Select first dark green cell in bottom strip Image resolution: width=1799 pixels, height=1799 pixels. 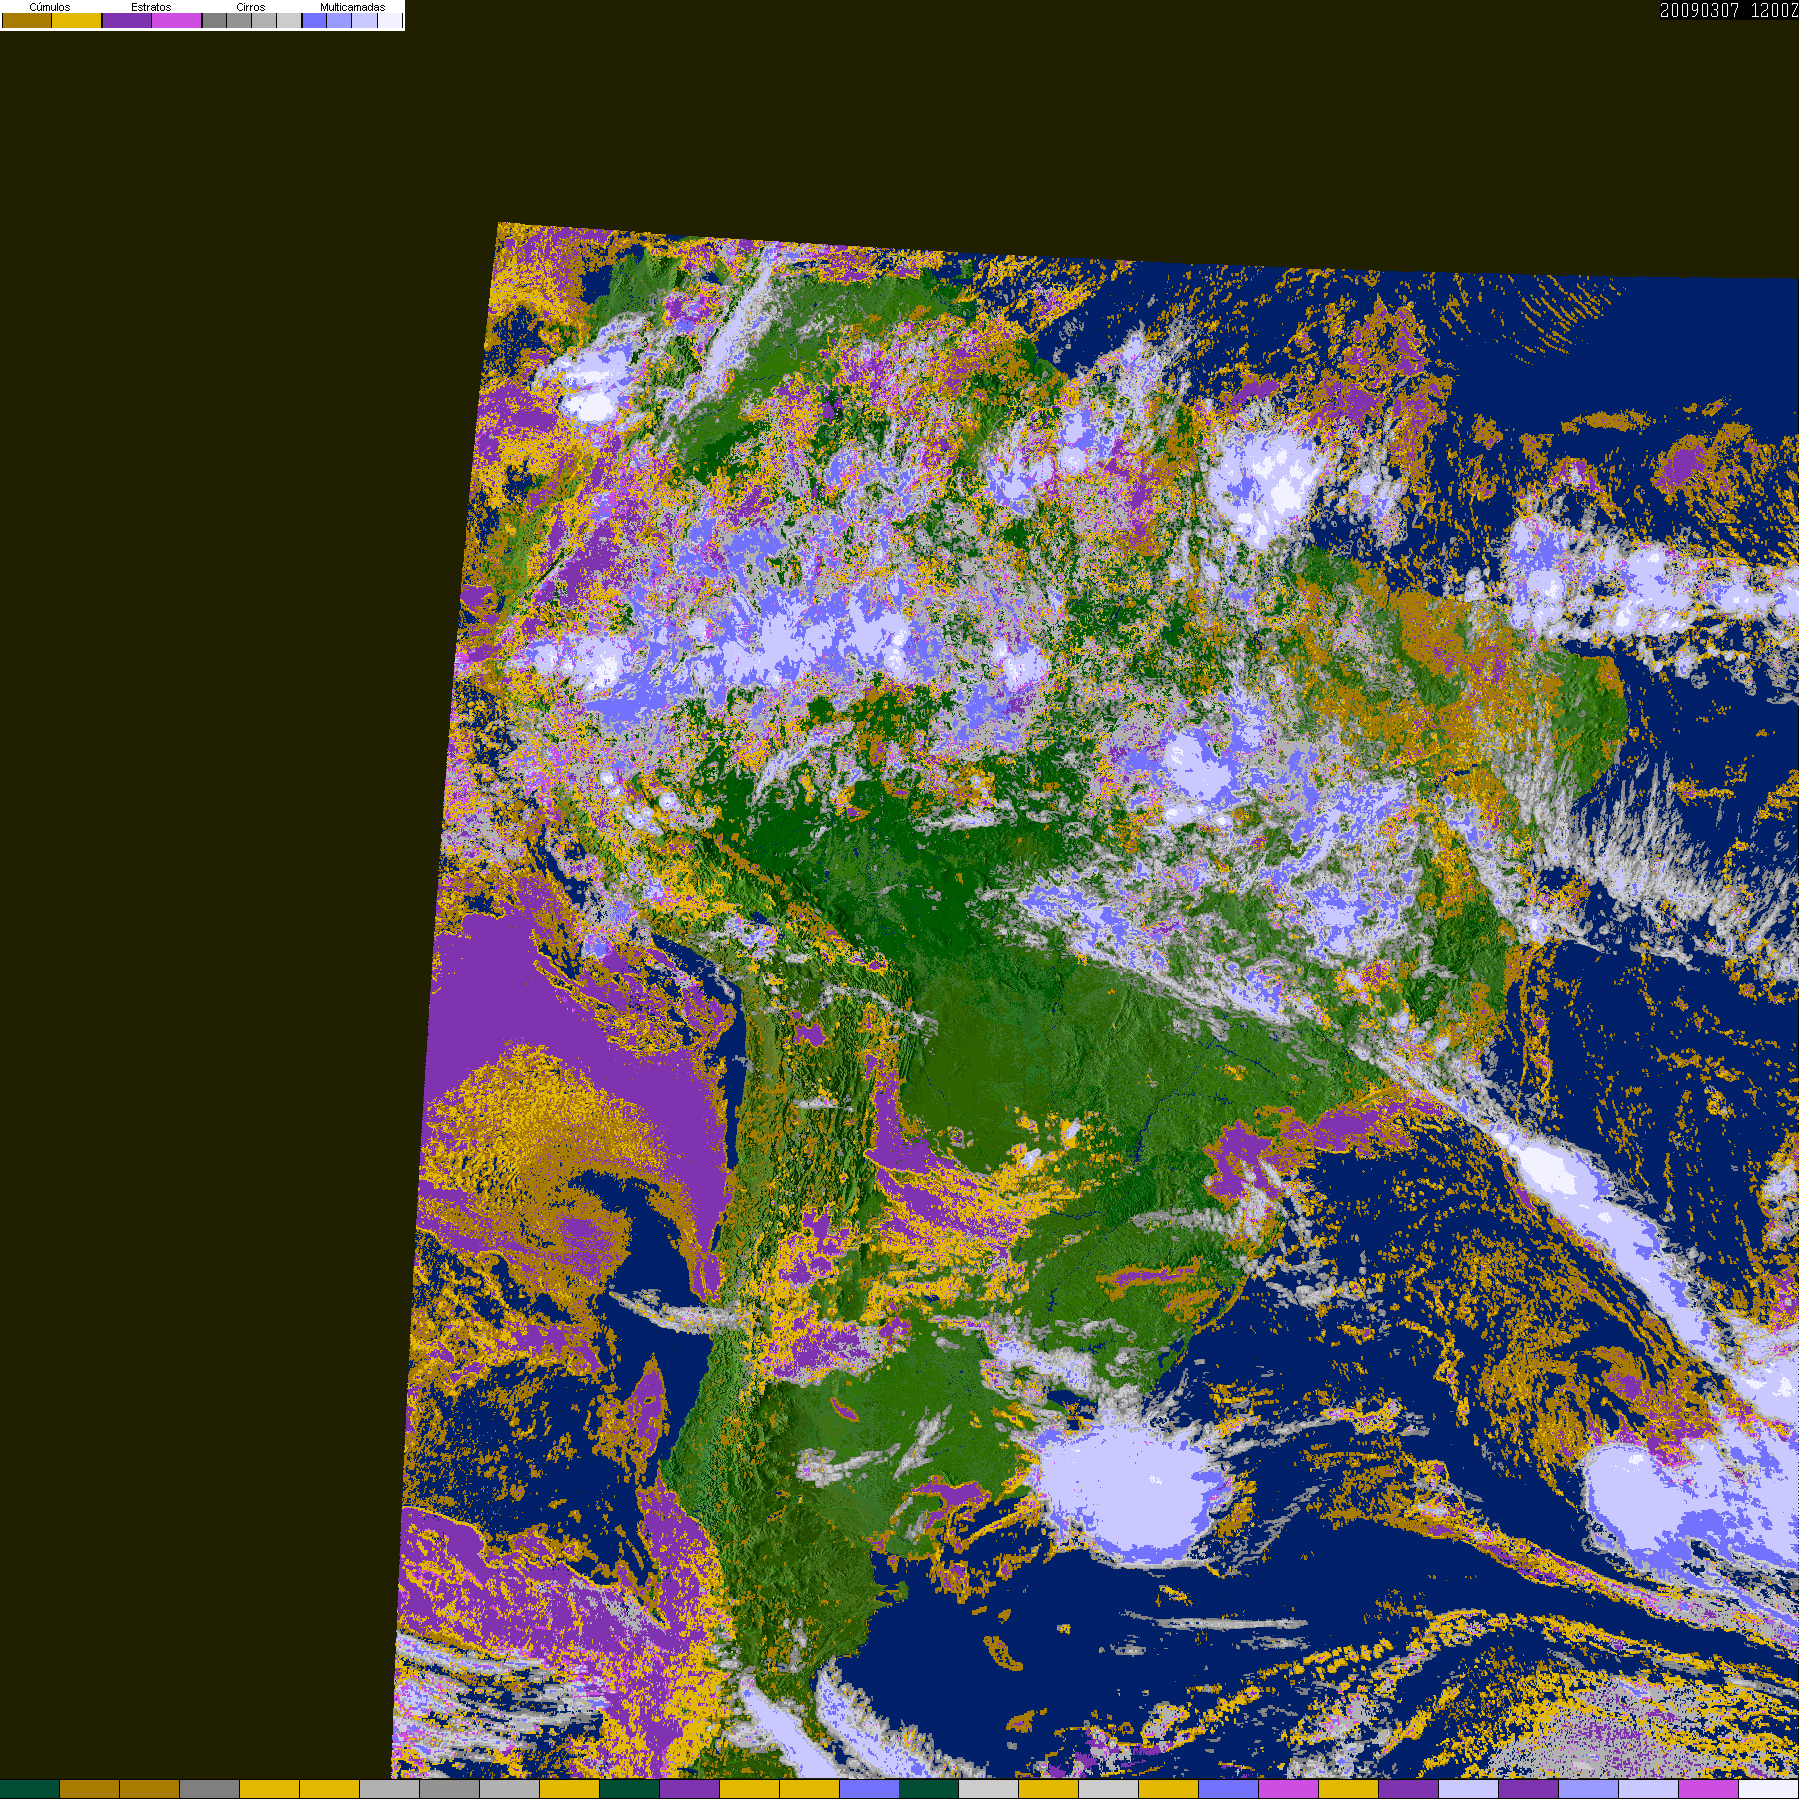coord(30,1789)
